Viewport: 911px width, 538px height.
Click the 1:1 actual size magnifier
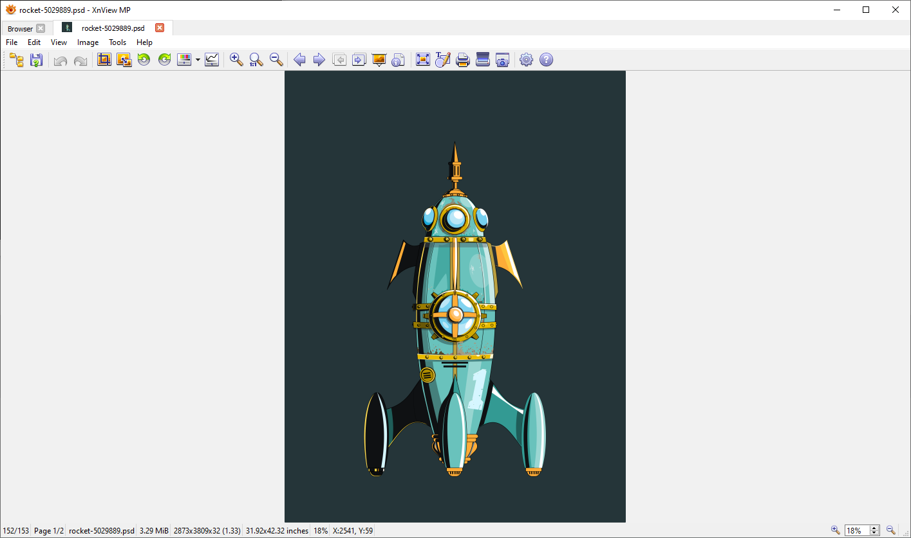click(x=256, y=60)
